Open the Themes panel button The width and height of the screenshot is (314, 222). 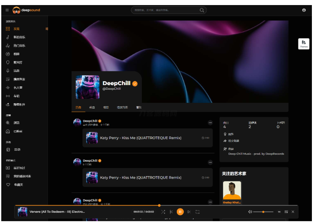coord(303,44)
